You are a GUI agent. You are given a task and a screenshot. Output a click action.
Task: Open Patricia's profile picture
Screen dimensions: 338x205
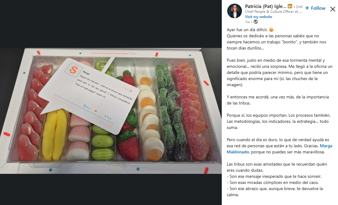235,11
